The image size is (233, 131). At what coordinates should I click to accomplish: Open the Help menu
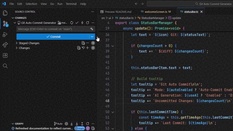click(83, 4)
